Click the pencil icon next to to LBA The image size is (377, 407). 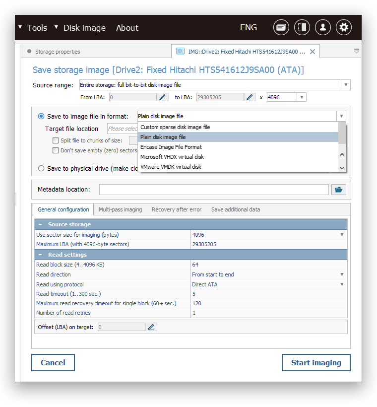[250, 97]
